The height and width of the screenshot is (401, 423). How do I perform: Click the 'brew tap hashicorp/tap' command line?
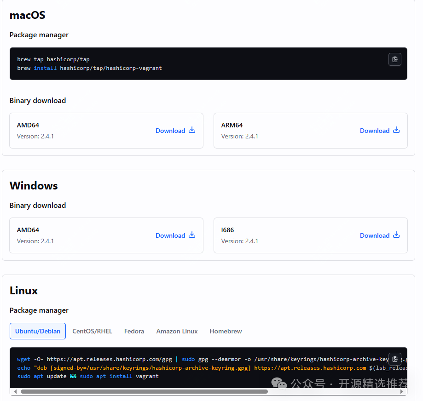(x=53, y=59)
